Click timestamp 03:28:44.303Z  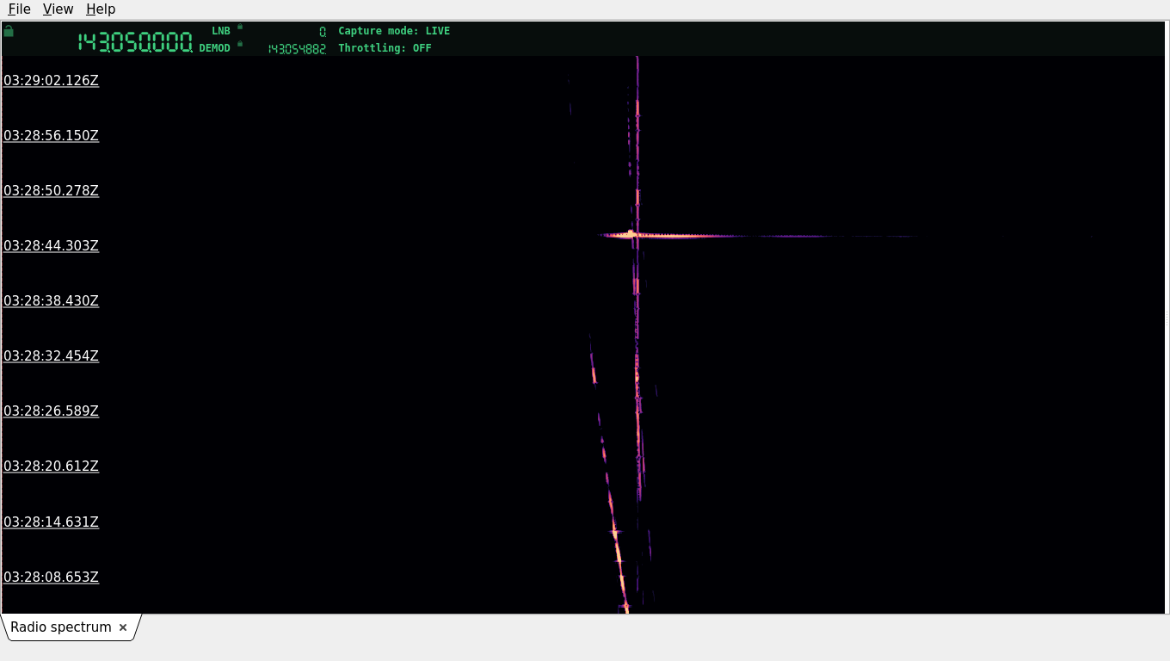52,245
